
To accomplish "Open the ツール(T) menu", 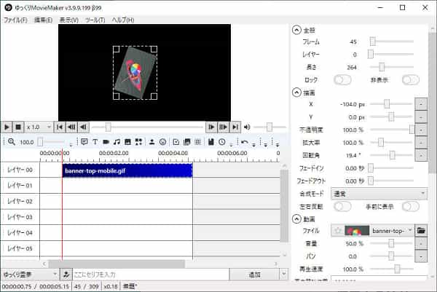I will [x=95, y=20].
